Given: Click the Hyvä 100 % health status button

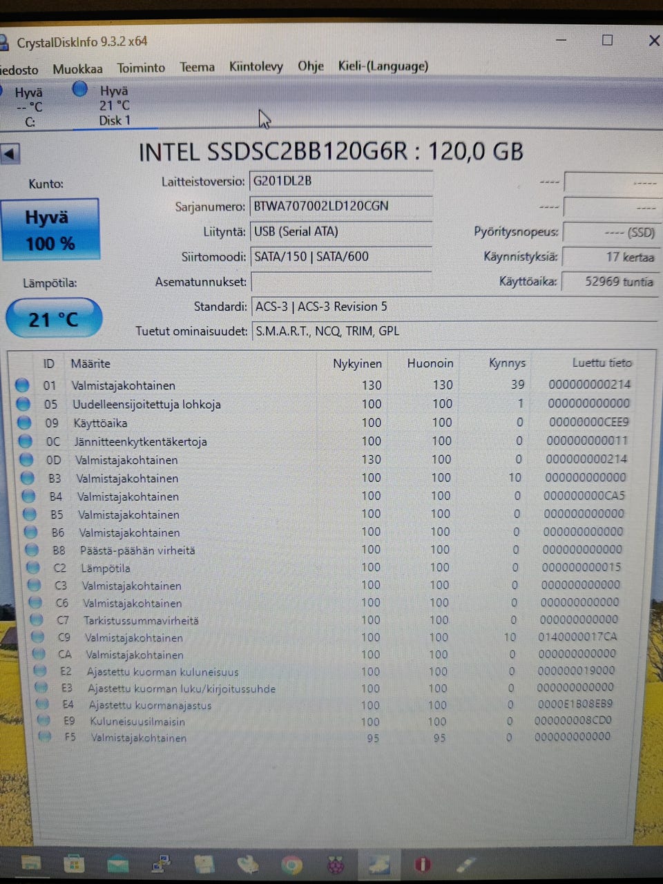Looking at the screenshot, I should (50, 230).
